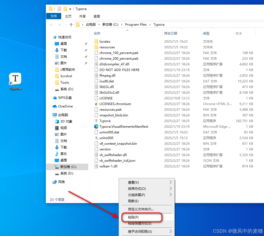Select ffmpeg.dll file
This screenshot has width=264, height=236.
(105, 76)
